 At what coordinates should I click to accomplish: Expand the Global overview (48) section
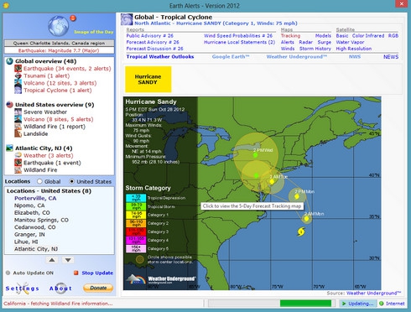point(45,61)
